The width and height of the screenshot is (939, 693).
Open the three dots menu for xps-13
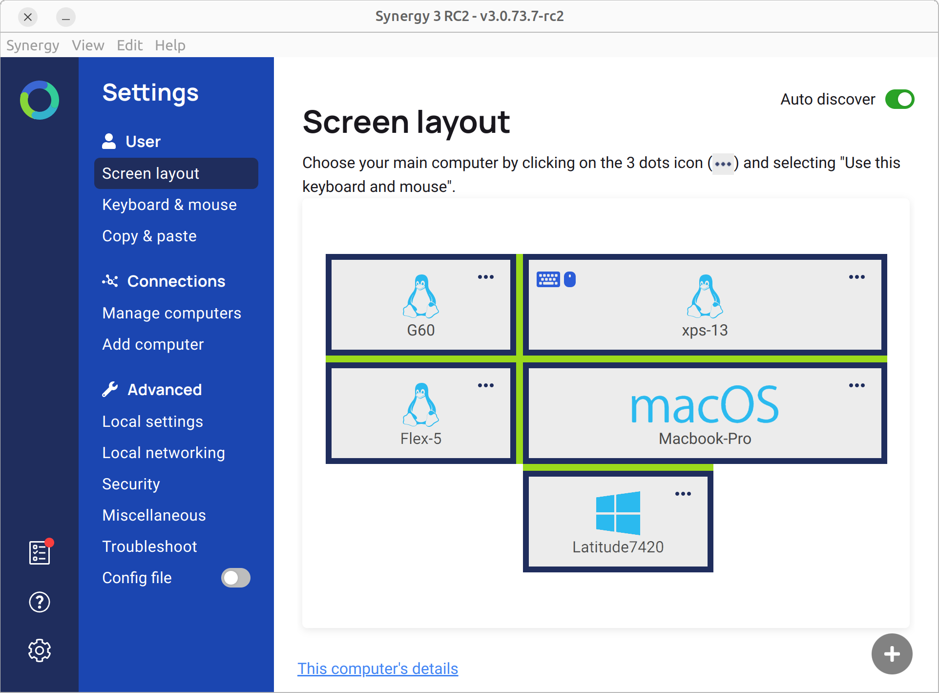click(857, 277)
